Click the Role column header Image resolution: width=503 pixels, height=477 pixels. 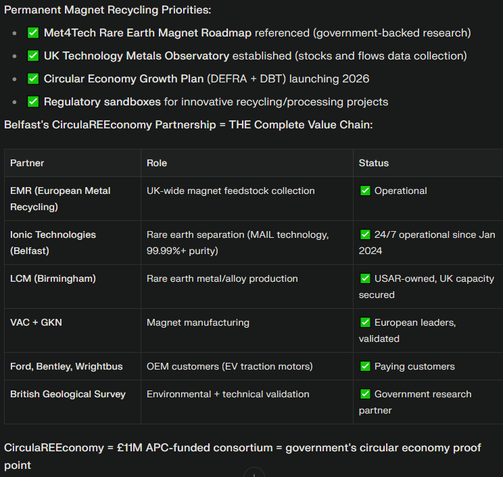pos(247,163)
